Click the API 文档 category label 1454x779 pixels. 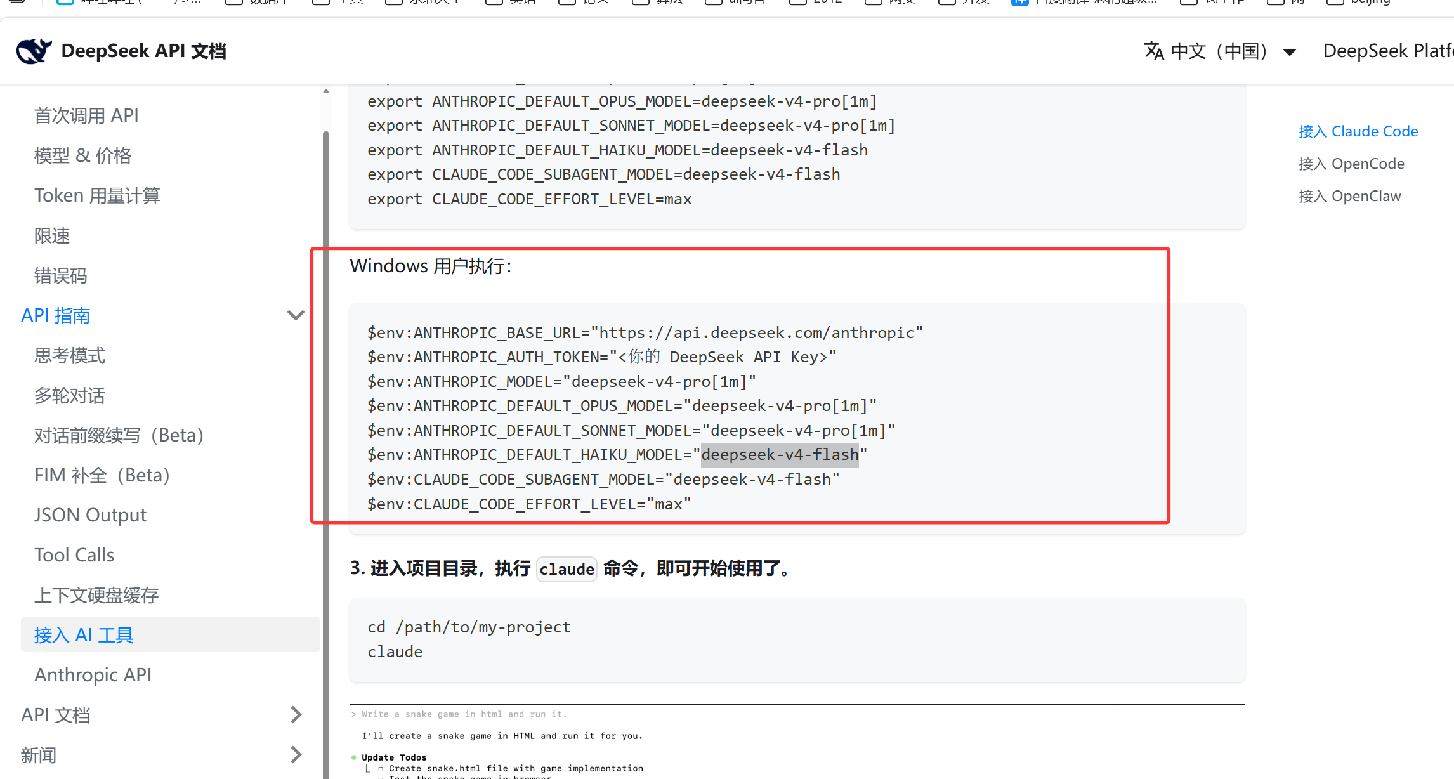coord(56,715)
